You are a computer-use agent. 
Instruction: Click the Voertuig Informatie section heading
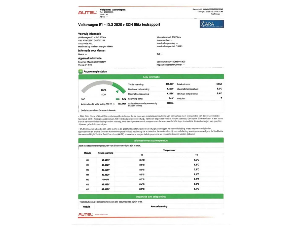pyautogui.click(x=90, y=34)
